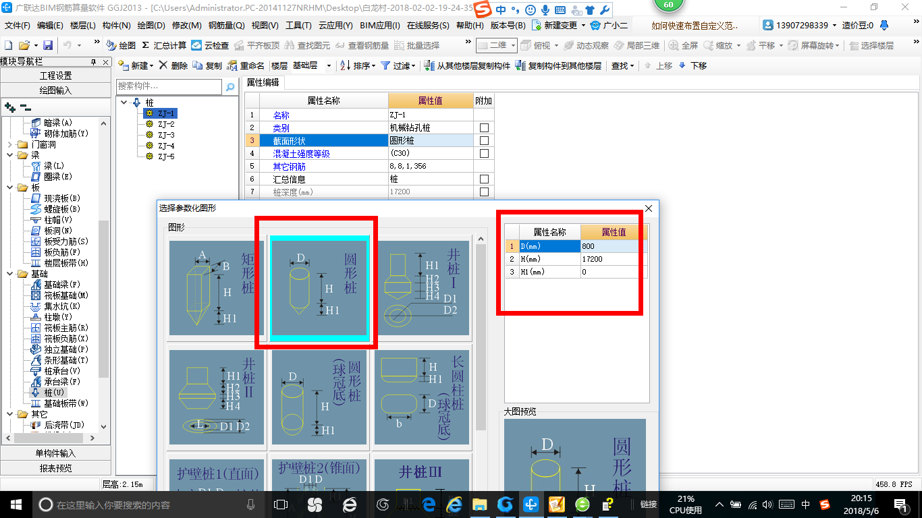The image size is (922, 518).
Task: Open 在线服务(S) menu
Action: pyautogui.click(x=428, y=26)
